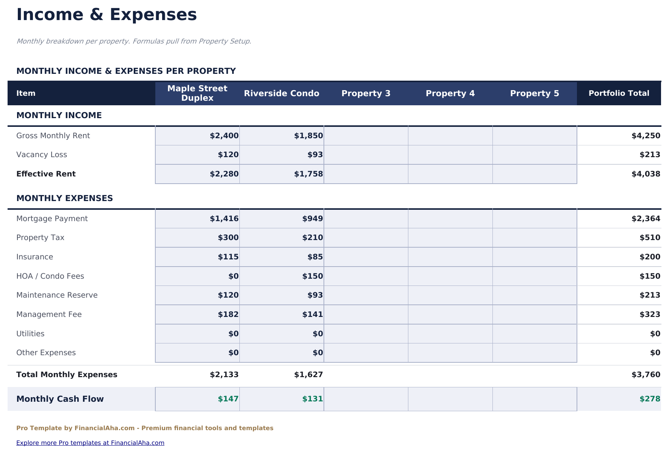Select the $150 HOA fee for Riverside Condo
669x454 pixels.
pyautogui.click(x=312, y=276)
